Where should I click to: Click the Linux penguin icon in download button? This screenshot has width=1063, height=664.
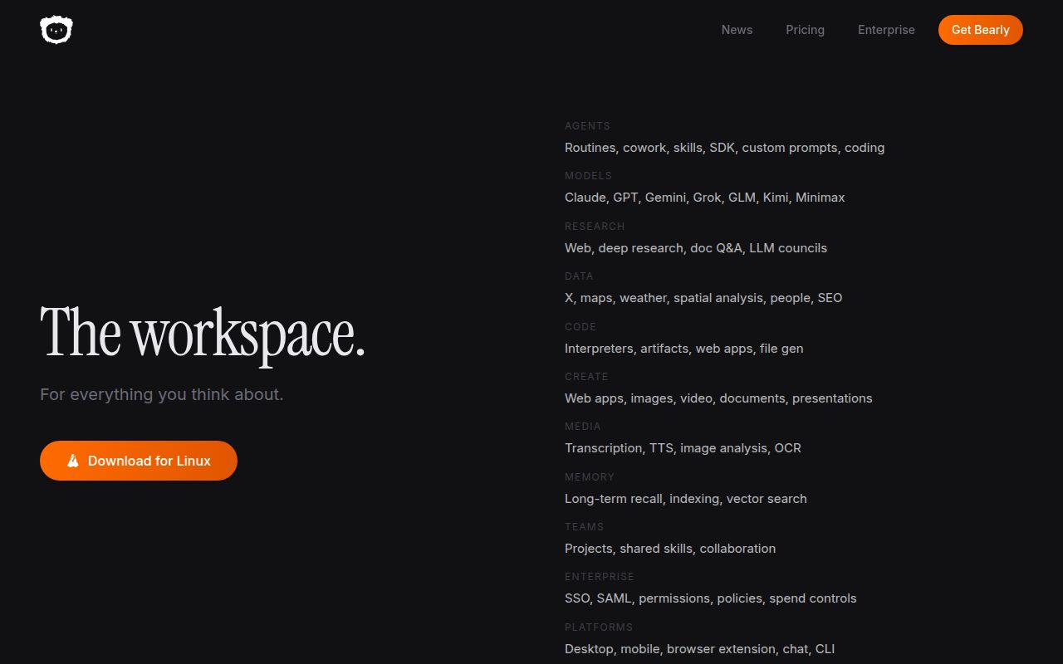point(73,461)
